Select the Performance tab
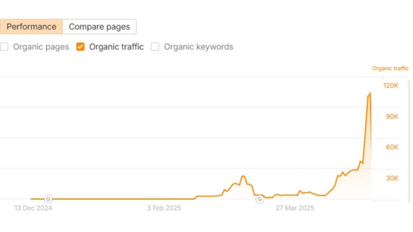 (x=31, y=27)
